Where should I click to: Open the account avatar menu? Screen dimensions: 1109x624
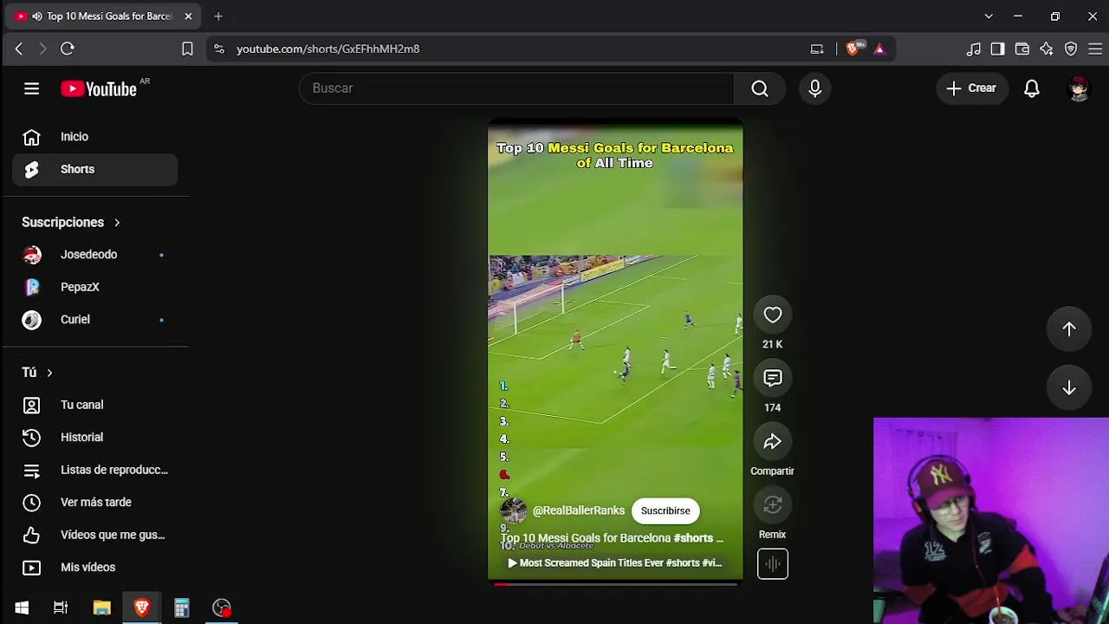pos(1078,88)
